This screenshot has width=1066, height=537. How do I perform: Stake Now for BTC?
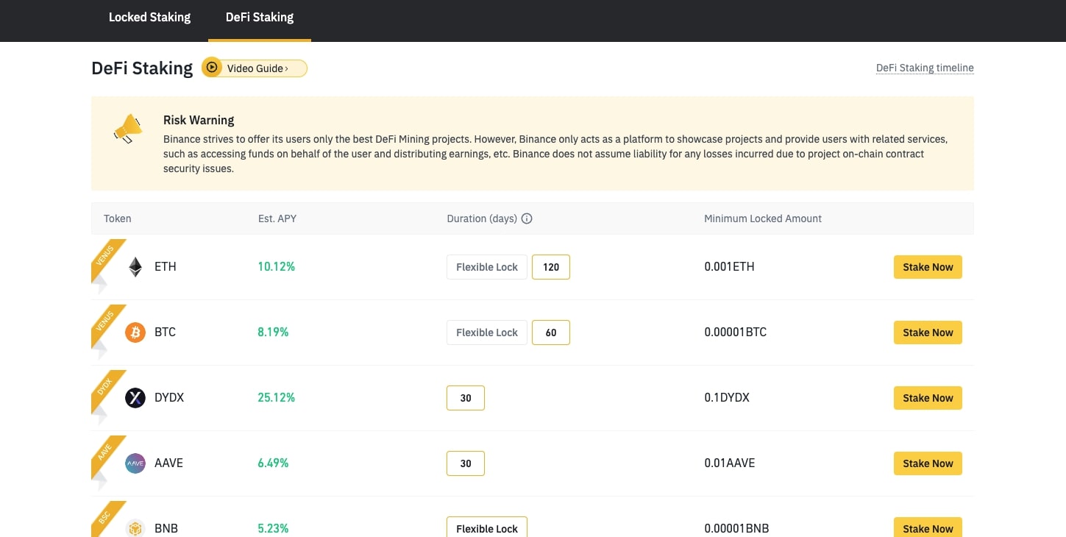(928, 332)
